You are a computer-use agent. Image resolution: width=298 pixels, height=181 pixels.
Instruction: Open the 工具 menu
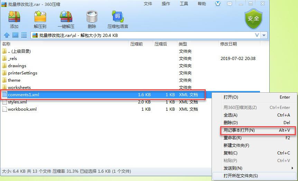click(x=184, y=3)
